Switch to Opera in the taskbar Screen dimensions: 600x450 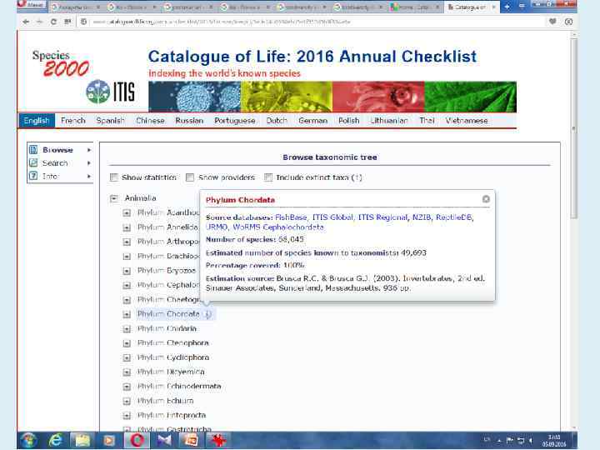pyautogui.click(x=137, y=441)
